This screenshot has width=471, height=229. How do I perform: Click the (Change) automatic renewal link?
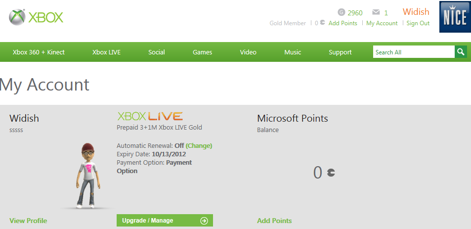199,146
